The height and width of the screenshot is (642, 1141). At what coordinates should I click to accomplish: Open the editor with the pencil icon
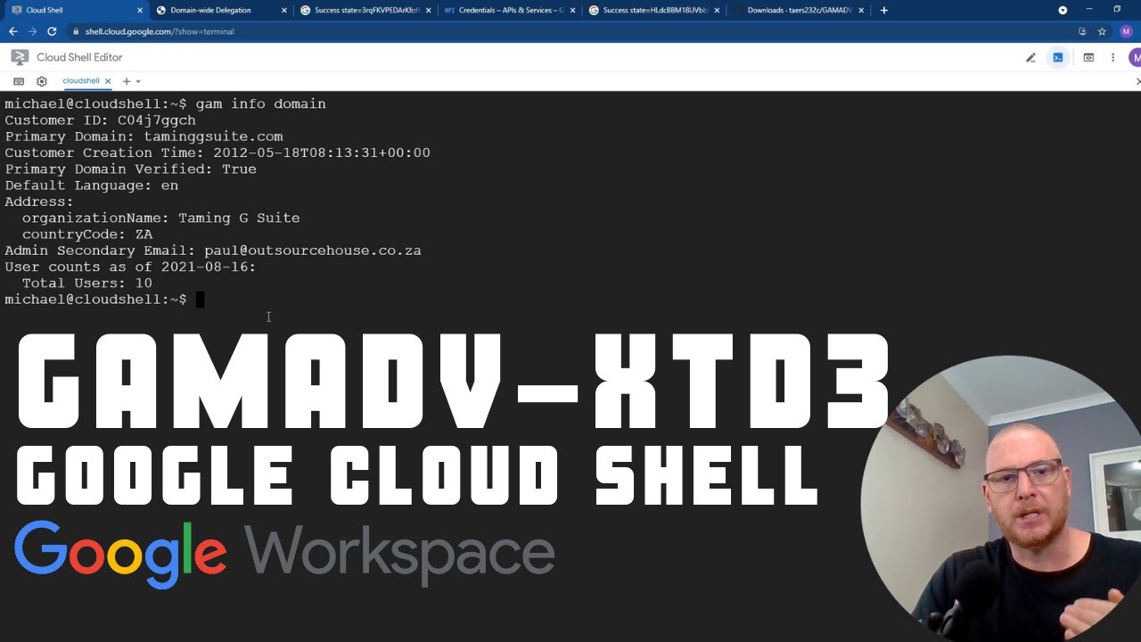tap(1030, 57)
